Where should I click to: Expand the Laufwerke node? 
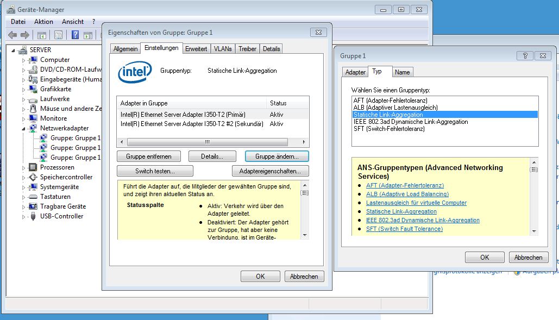[x=24, y=99]
